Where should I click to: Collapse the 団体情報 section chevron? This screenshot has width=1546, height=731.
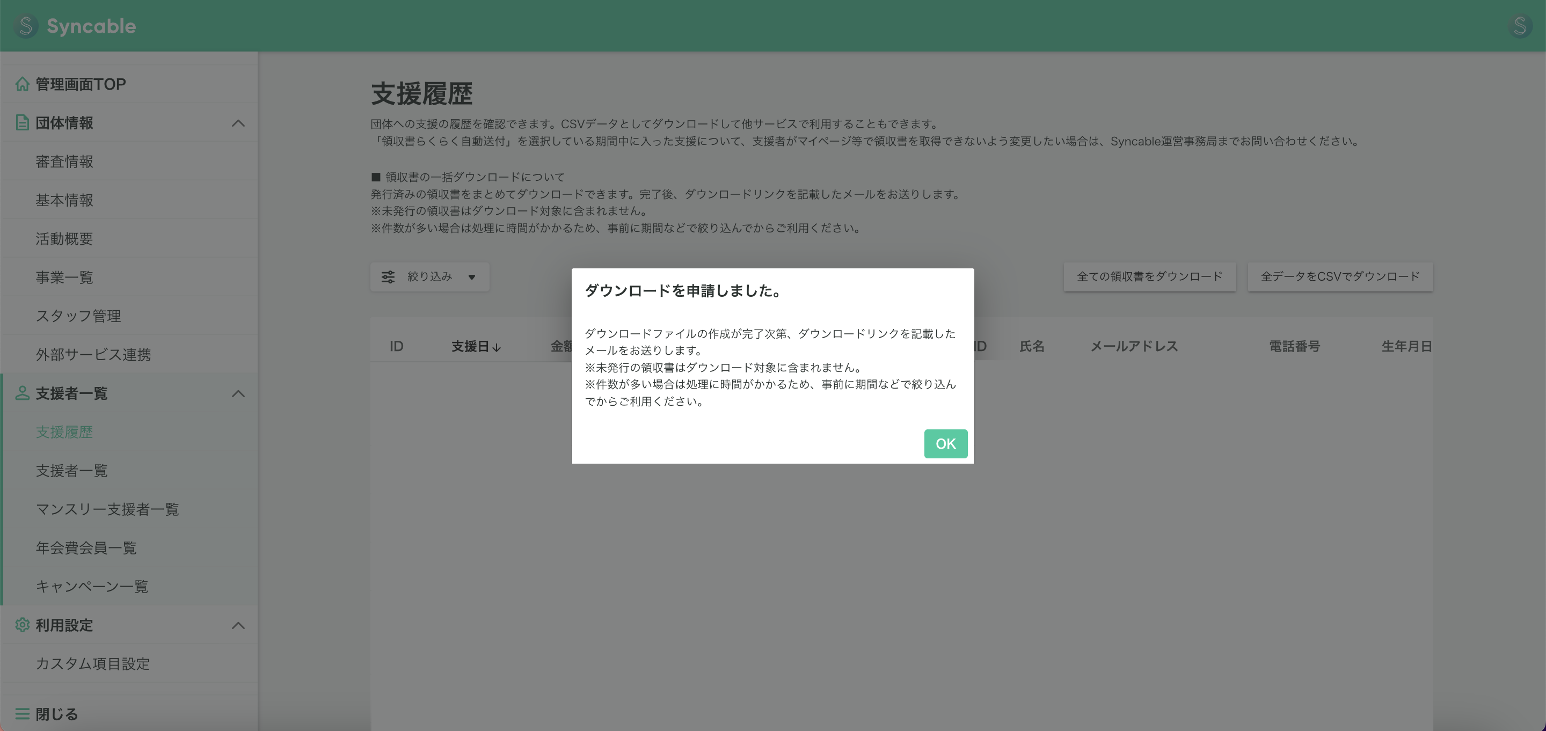pos(239,122)
